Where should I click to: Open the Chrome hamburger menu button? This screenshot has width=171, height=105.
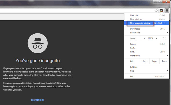point(167,11)
